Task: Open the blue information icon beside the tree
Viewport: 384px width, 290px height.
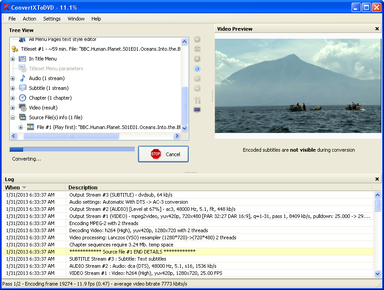Action: 197,68
